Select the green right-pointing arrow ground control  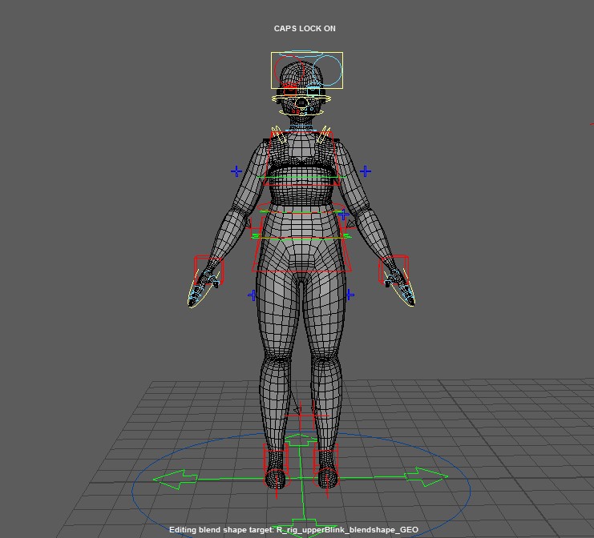pos(426,476)
